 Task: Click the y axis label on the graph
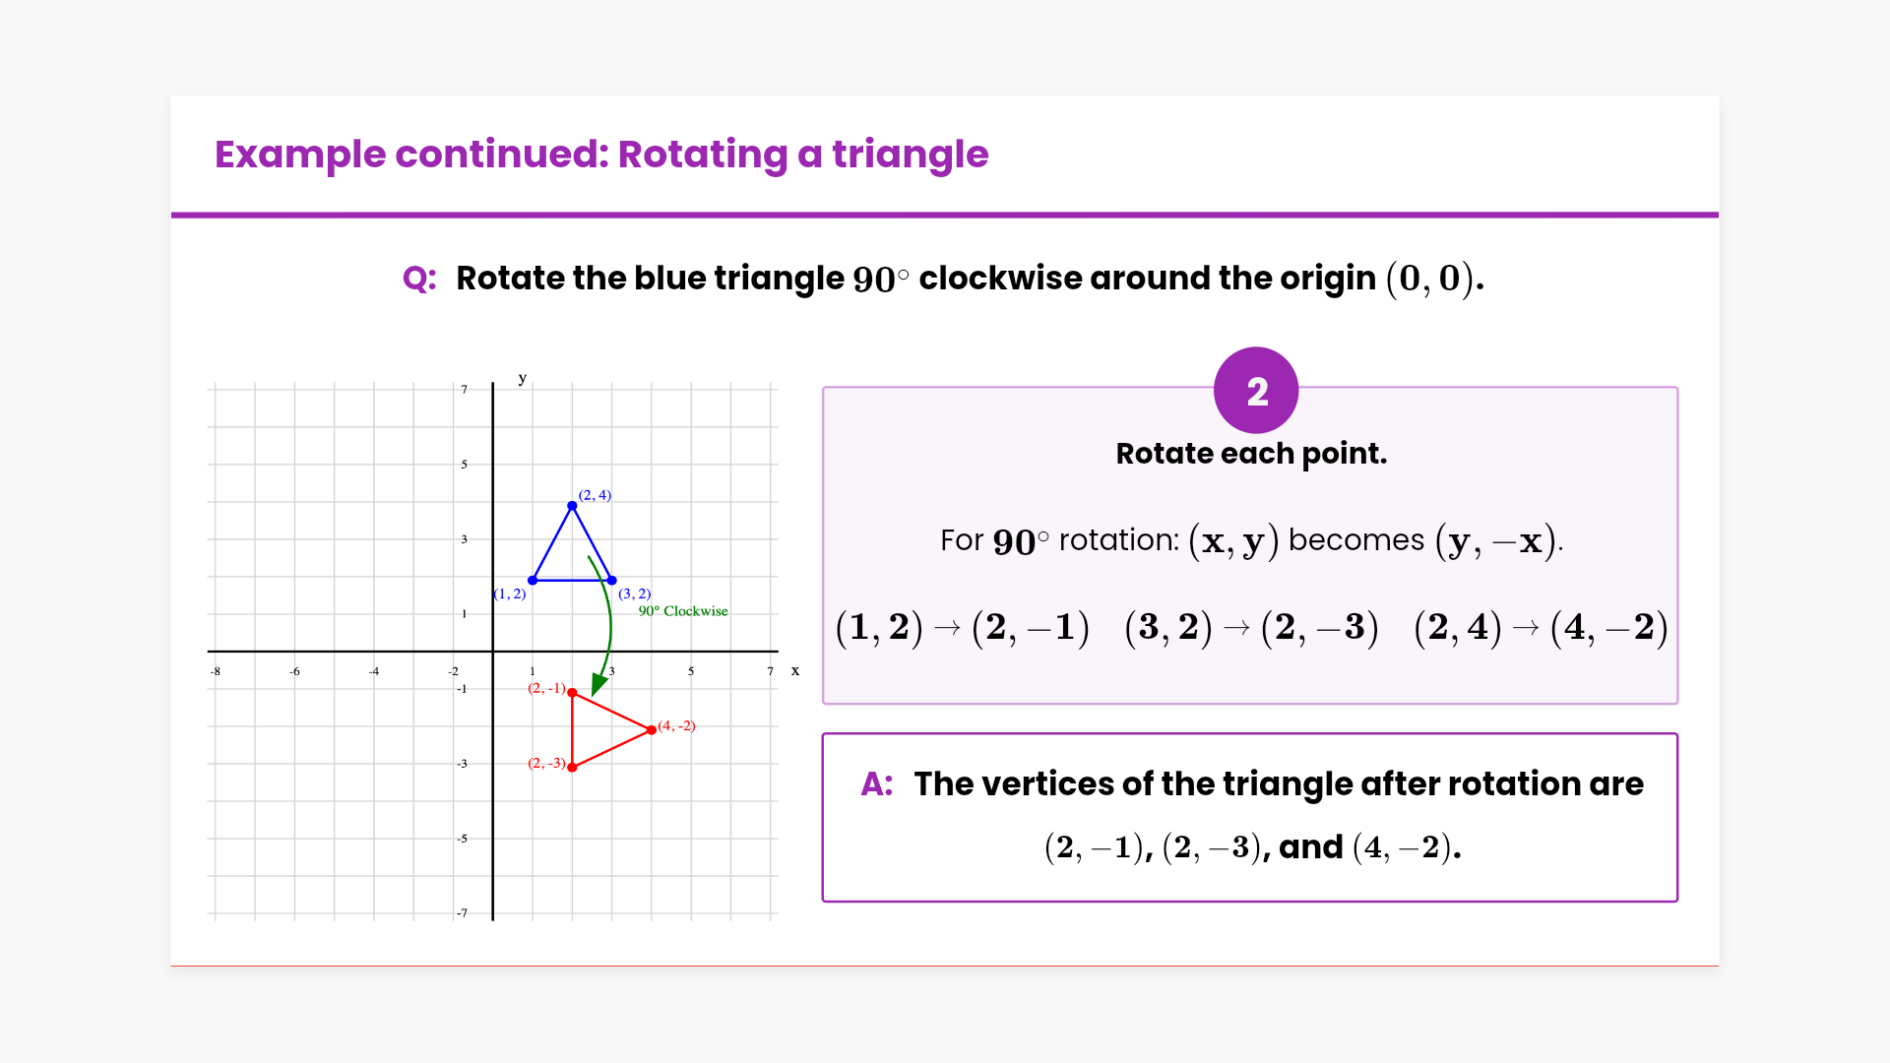[x=523, y=378]
